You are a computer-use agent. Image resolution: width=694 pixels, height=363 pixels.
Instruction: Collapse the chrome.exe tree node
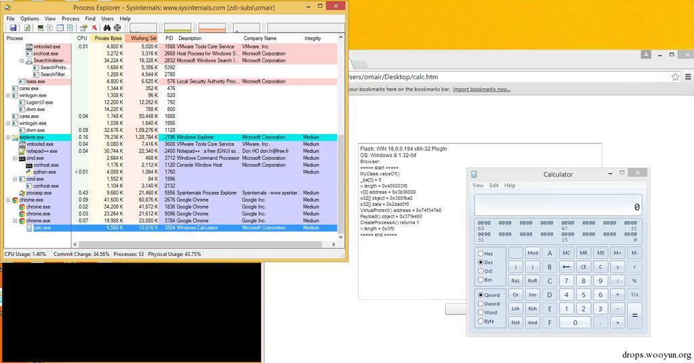coord(8,200)
